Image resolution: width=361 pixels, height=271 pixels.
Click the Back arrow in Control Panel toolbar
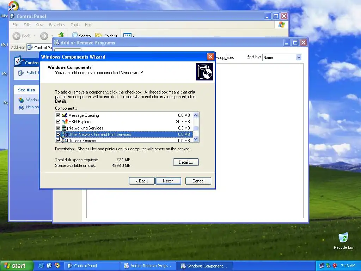[16, 36]
